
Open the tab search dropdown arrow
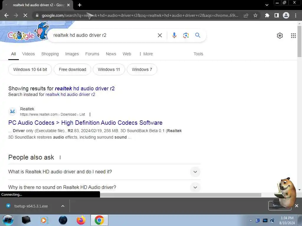tap(267, 5)
